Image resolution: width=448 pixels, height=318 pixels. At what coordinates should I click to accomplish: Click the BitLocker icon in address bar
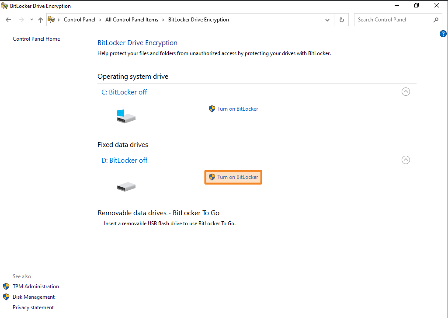(x=51, y=20)
